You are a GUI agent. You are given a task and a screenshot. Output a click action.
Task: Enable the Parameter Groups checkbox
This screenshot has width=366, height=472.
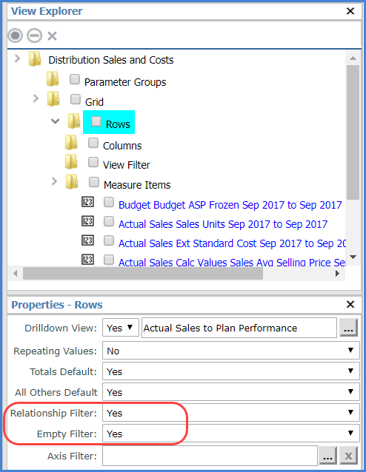(x=75, y=79)
